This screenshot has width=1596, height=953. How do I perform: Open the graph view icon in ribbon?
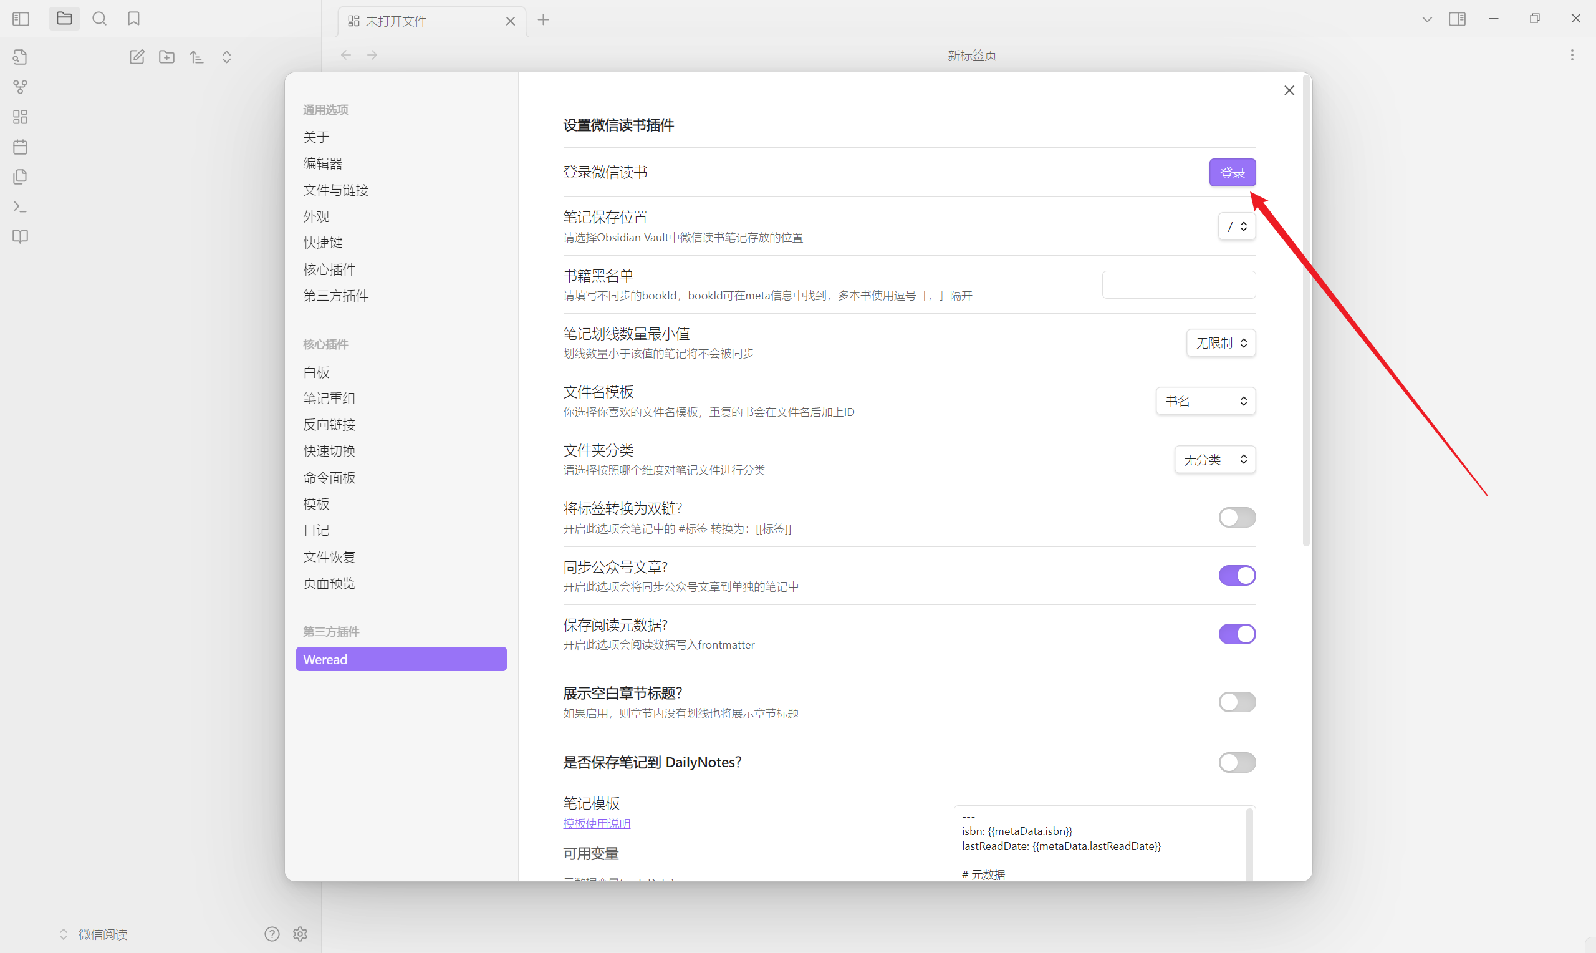click(x=20, y=87)
